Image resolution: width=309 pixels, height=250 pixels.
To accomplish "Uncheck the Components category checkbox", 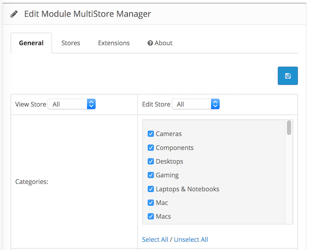I will pos(151,147).
